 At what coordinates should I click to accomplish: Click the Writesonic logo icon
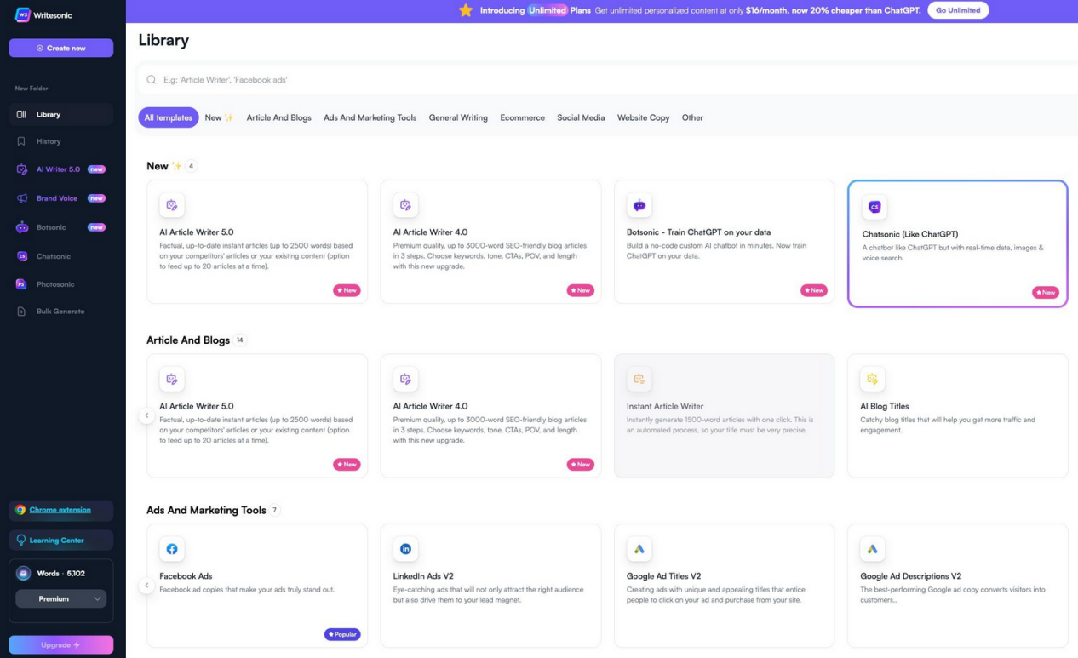pos(23,14)
